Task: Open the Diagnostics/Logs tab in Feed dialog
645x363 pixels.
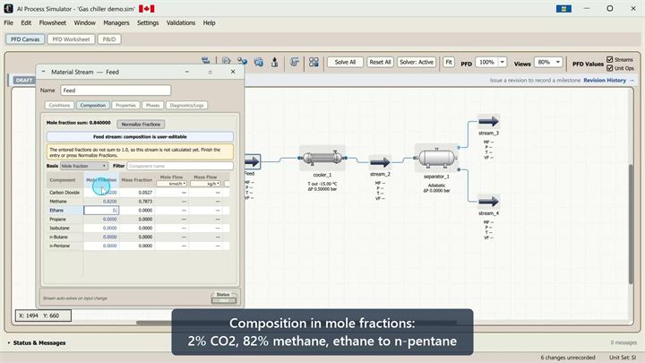Action: (x=186, y=106)
